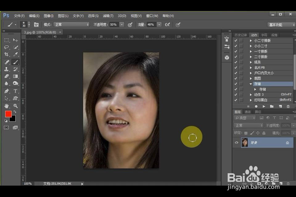Image resolution: width=296 pixels, height=197 pixels.
Task: Select the Crop tool
Action: (6, 54)
